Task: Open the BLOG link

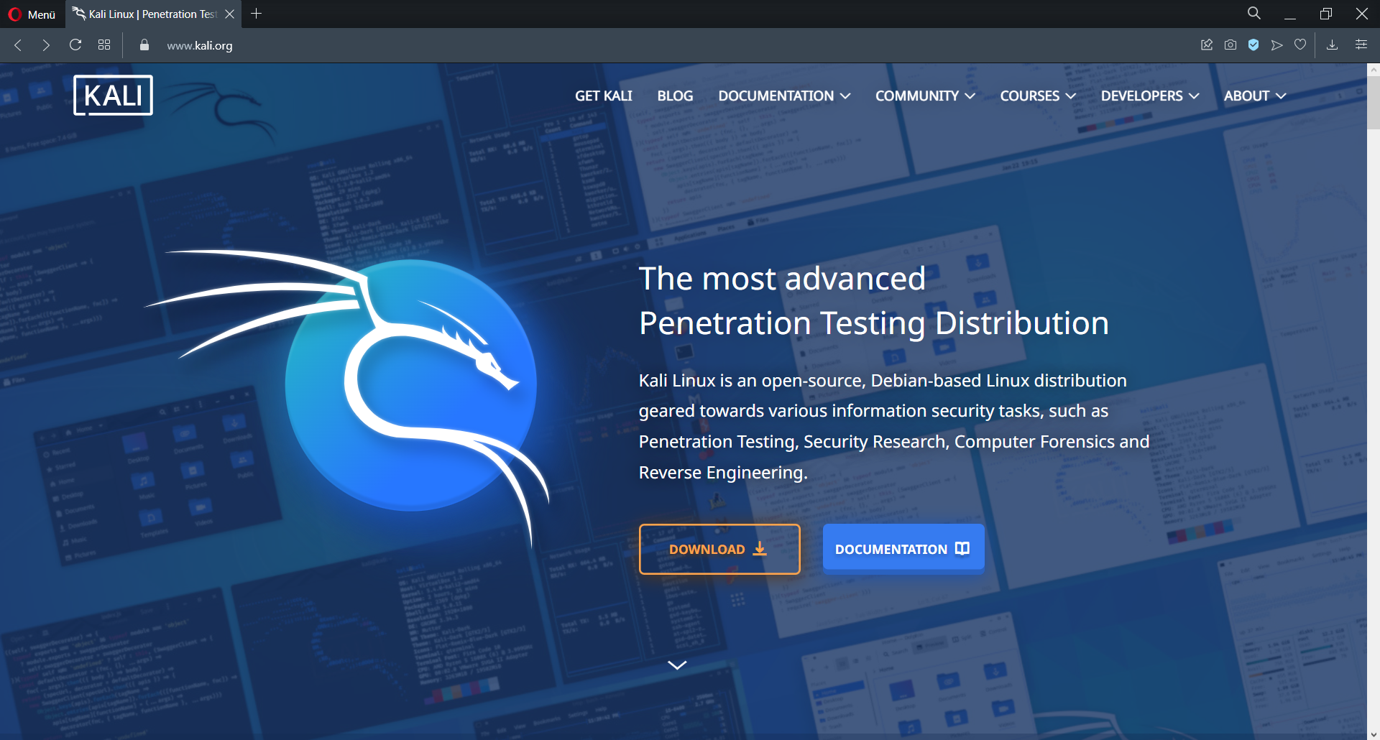Action: tap(675, 96)
